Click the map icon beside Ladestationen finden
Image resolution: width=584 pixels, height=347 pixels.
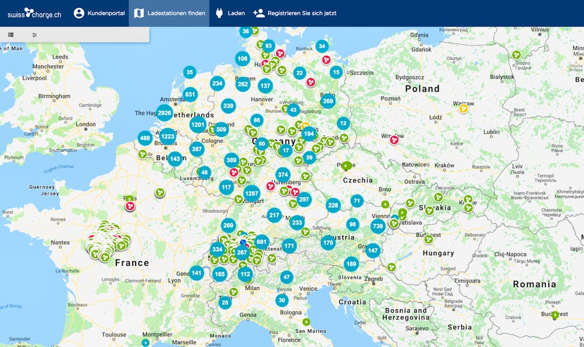(139, 13)
